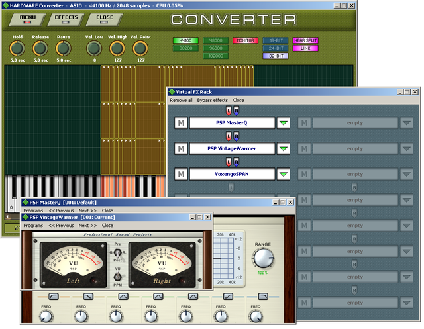Viewport: 424px width, 329px height.
Task: Click the Pause knob
Action: (64, 48)
